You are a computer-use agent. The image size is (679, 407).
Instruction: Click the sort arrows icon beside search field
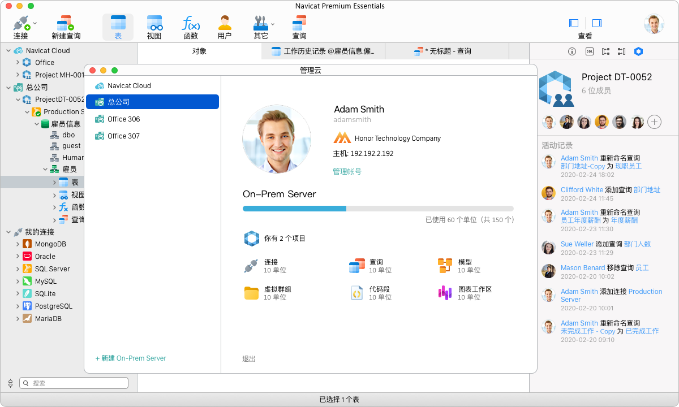10,383
